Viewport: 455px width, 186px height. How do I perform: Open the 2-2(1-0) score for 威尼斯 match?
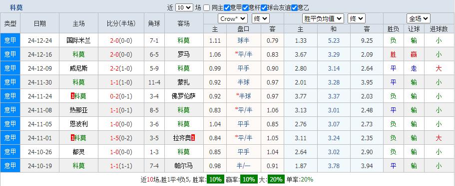point(121,68)
